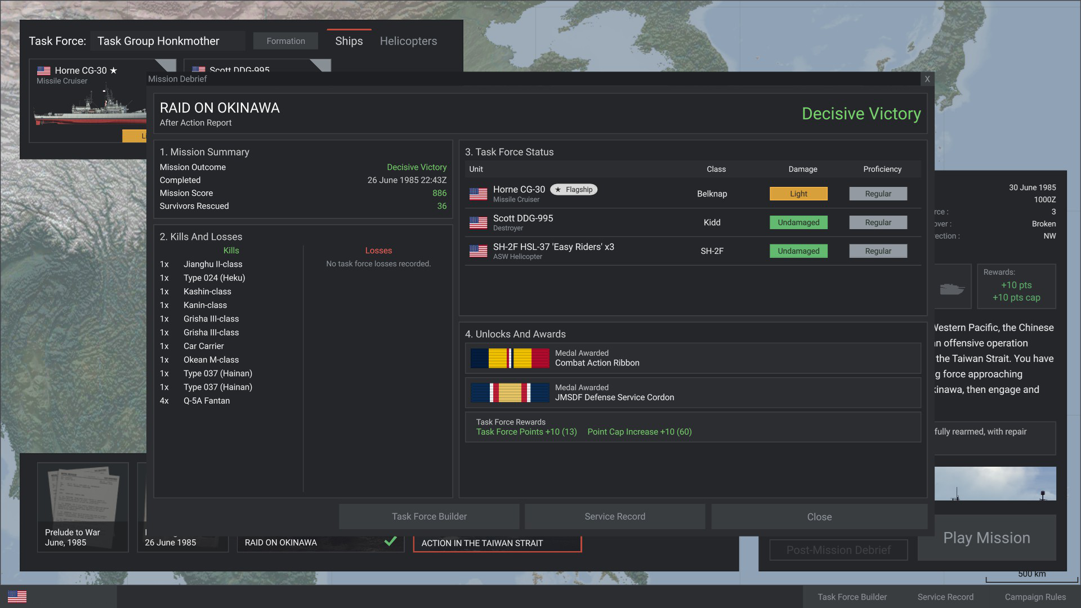Click the Jianghu II-class kill entry
The width and height of the screenshot is (1081, 608).
click(213, 264)
